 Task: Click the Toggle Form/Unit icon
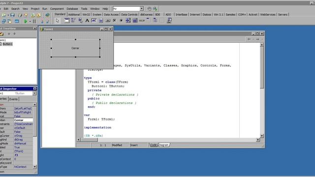[9, 21]
